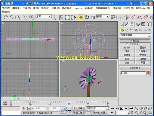Toggle Angle Snap
The width and height of the screenshot is (154, 116).
point(140,17)
